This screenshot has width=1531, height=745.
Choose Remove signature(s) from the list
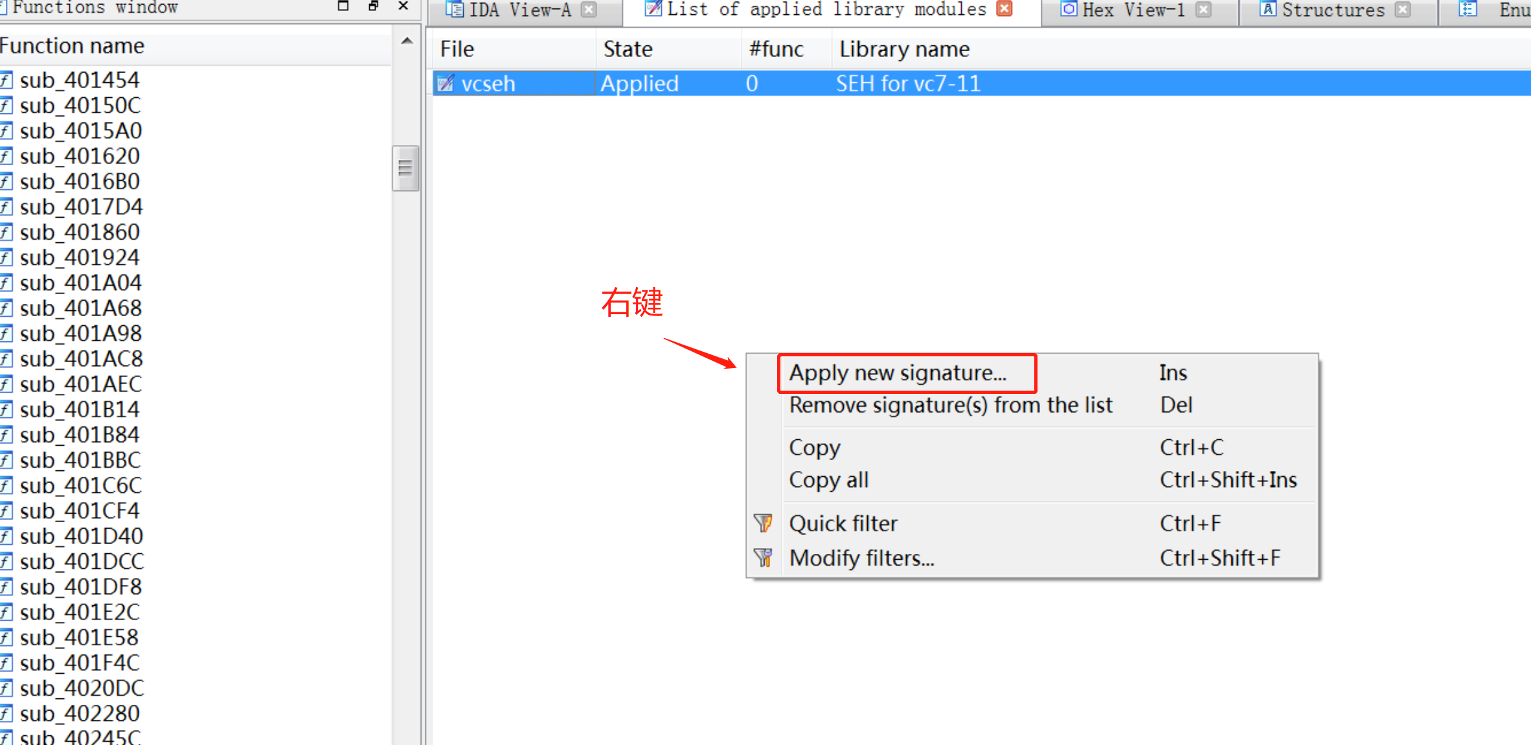coord(950,406)
